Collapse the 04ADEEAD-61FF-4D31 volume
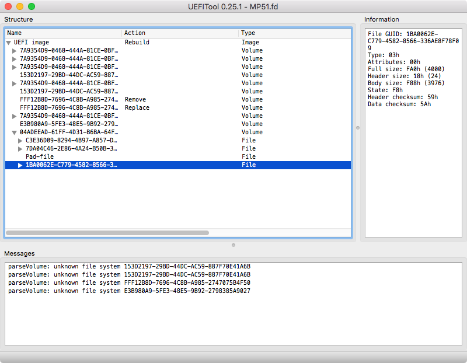This screenshot has width=467, height=363. pyautogui.click(x=14, y=132)
